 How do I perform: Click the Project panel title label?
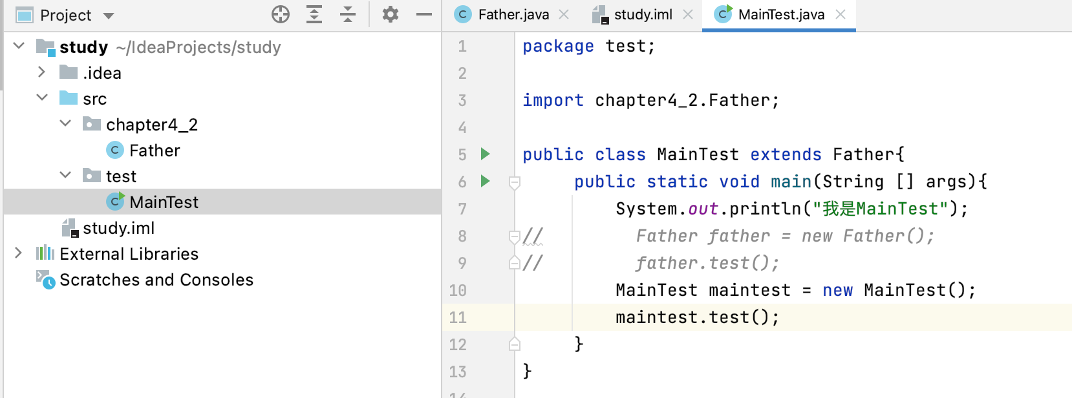coord(65,15)
